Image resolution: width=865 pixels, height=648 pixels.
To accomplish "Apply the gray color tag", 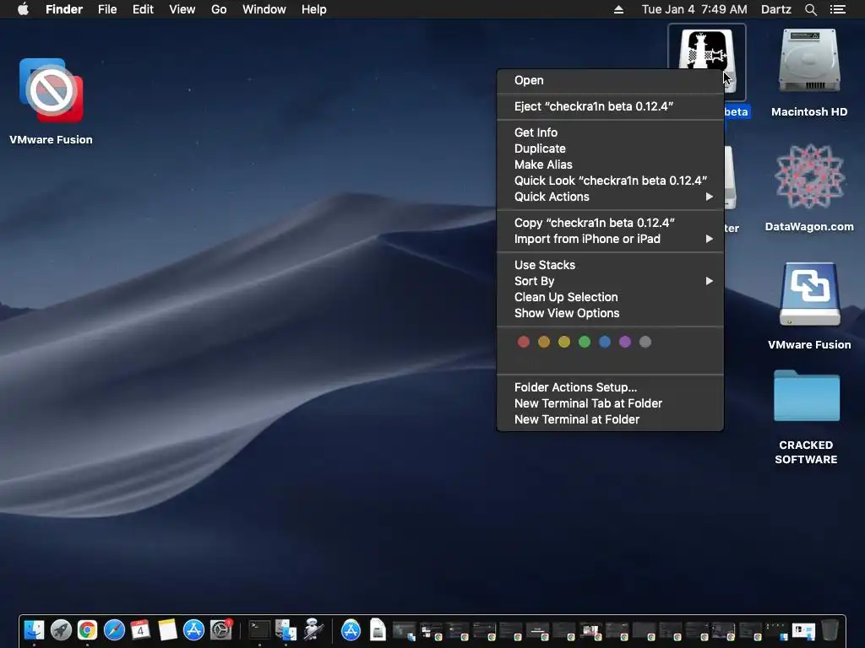I will 645,342.
